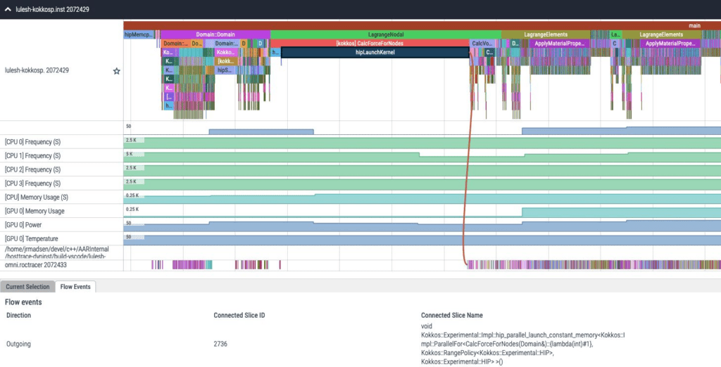Open connected slice ID 2736
The width and height of the screenshot is (721, 367).
point(220,344)
